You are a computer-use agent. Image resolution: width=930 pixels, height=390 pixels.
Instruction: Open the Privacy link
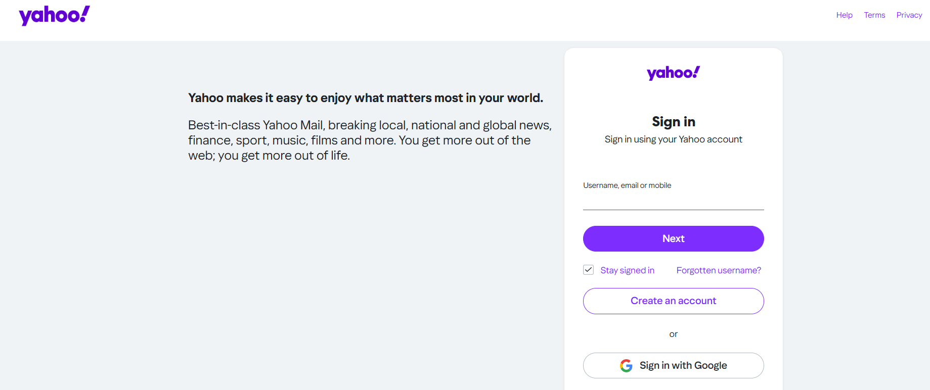(909, 15)
